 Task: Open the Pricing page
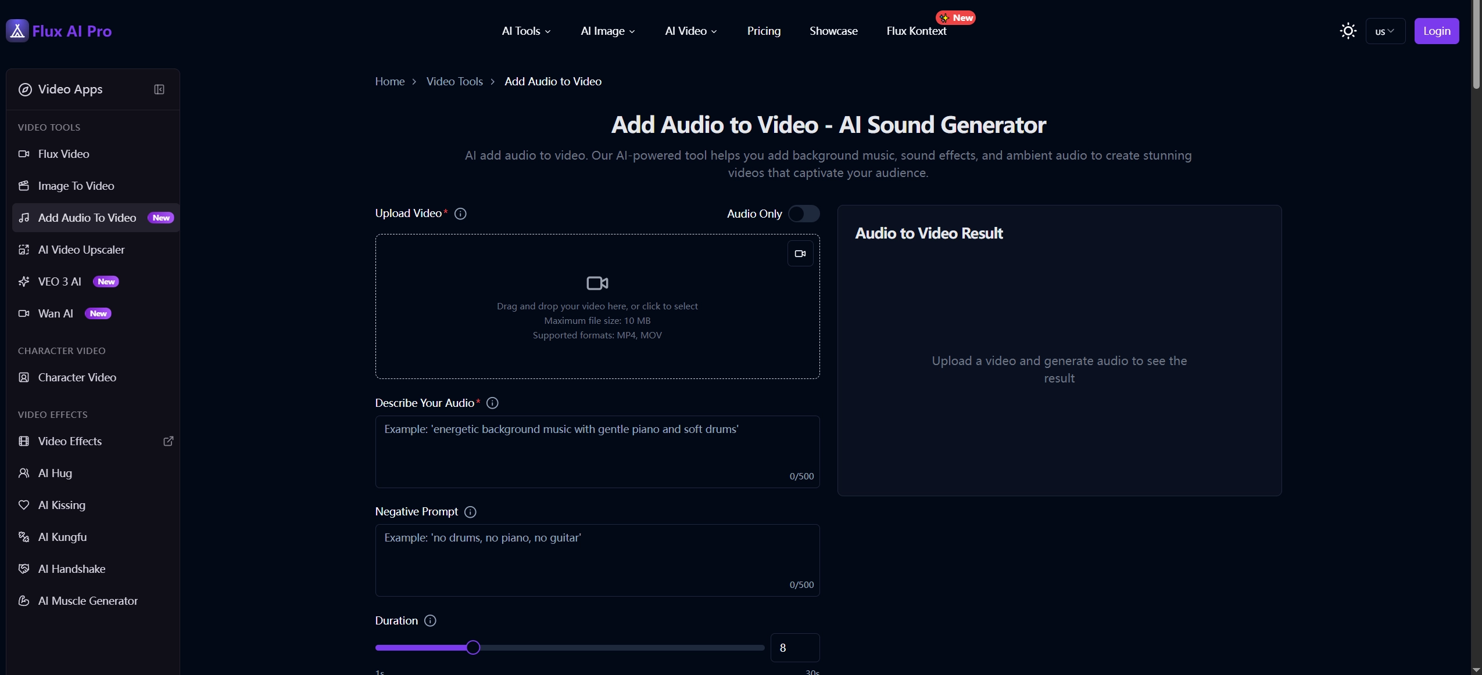point(764,31)
